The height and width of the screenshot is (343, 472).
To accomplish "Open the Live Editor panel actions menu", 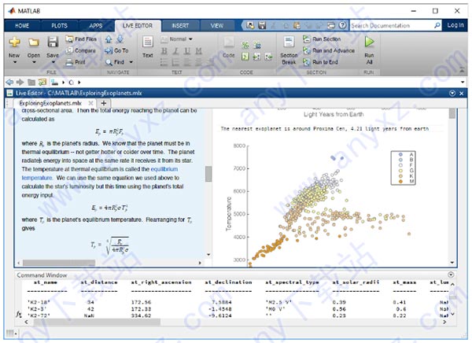I will [x=452, y=94].
